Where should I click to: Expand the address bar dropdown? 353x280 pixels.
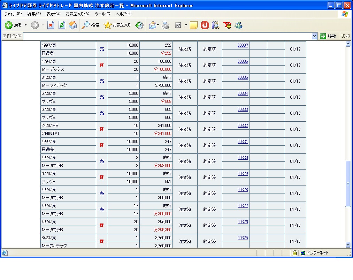[315, 36]
